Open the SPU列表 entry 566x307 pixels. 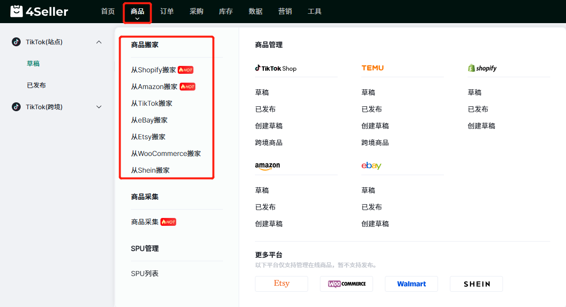[x=145, y=274]
